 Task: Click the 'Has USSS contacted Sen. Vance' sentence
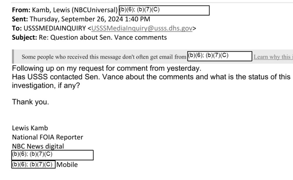coord(151,81)
